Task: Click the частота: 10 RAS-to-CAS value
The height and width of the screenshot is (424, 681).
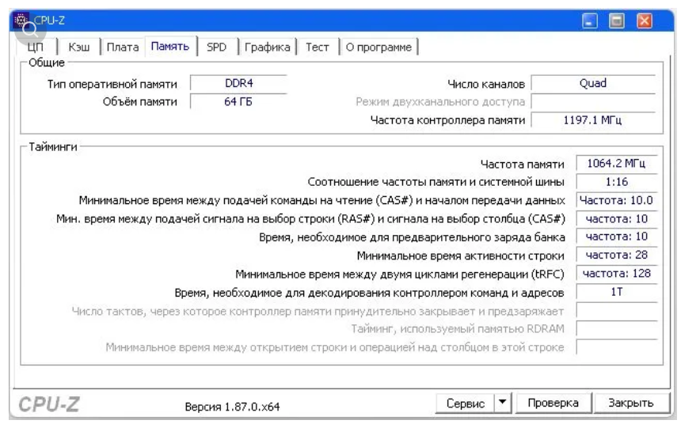Action: (616, 219)
